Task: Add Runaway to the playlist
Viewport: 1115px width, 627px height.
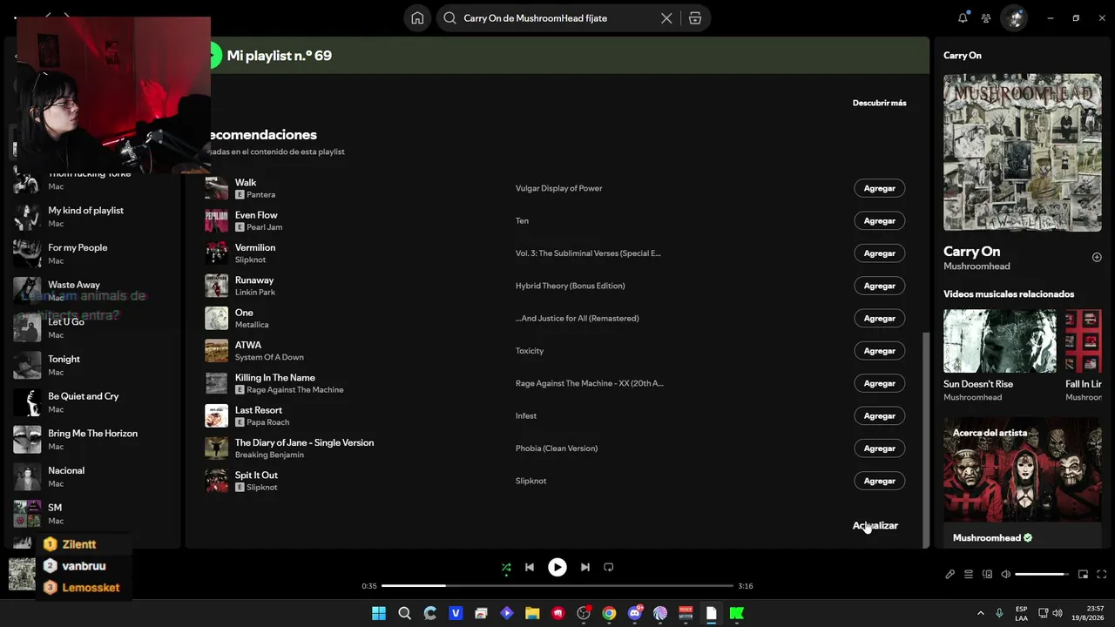Action: coord(879,286)
